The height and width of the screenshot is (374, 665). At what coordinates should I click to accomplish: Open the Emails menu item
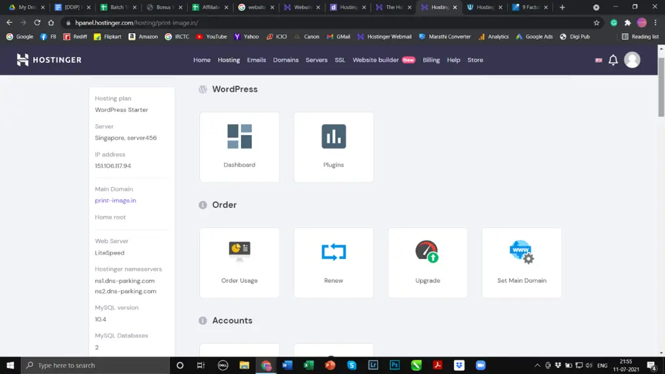(x=256, y=60)
